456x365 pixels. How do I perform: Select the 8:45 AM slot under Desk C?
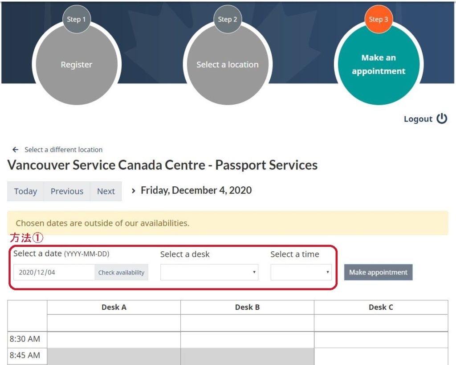point(381,356)
